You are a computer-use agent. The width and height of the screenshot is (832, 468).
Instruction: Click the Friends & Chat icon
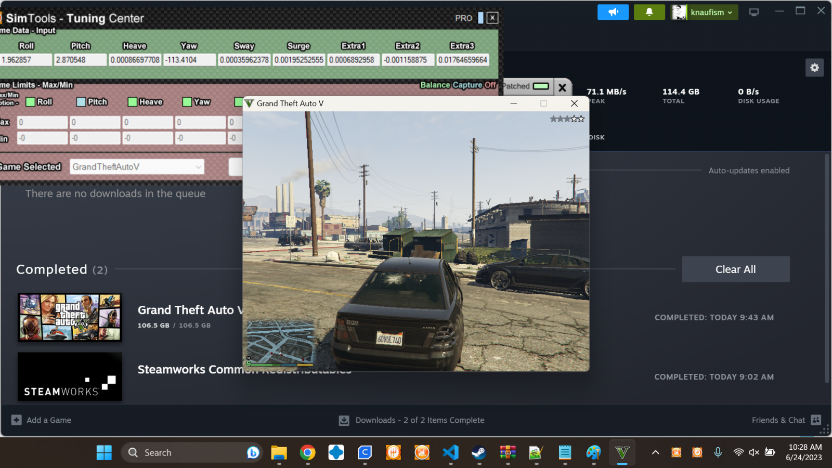tap(816, 420)
